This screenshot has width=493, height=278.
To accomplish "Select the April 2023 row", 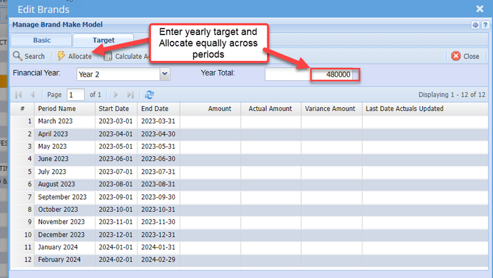I will coord(249,134).
